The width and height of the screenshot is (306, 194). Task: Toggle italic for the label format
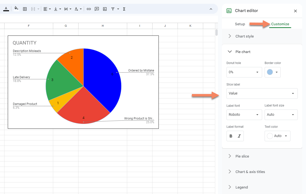(239, 136)
